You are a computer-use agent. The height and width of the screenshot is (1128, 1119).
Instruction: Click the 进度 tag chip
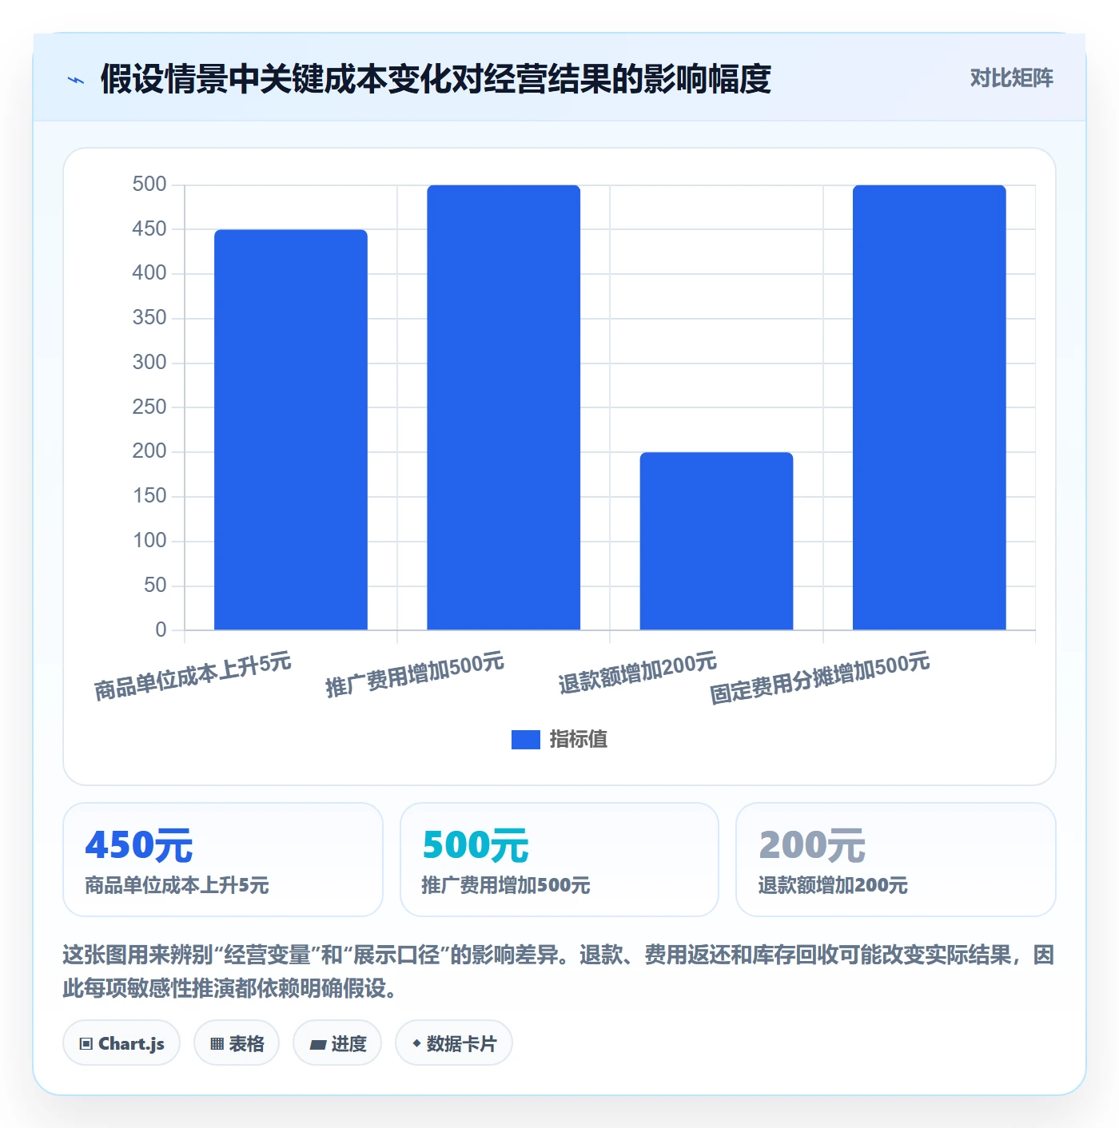click(337, 1043)
